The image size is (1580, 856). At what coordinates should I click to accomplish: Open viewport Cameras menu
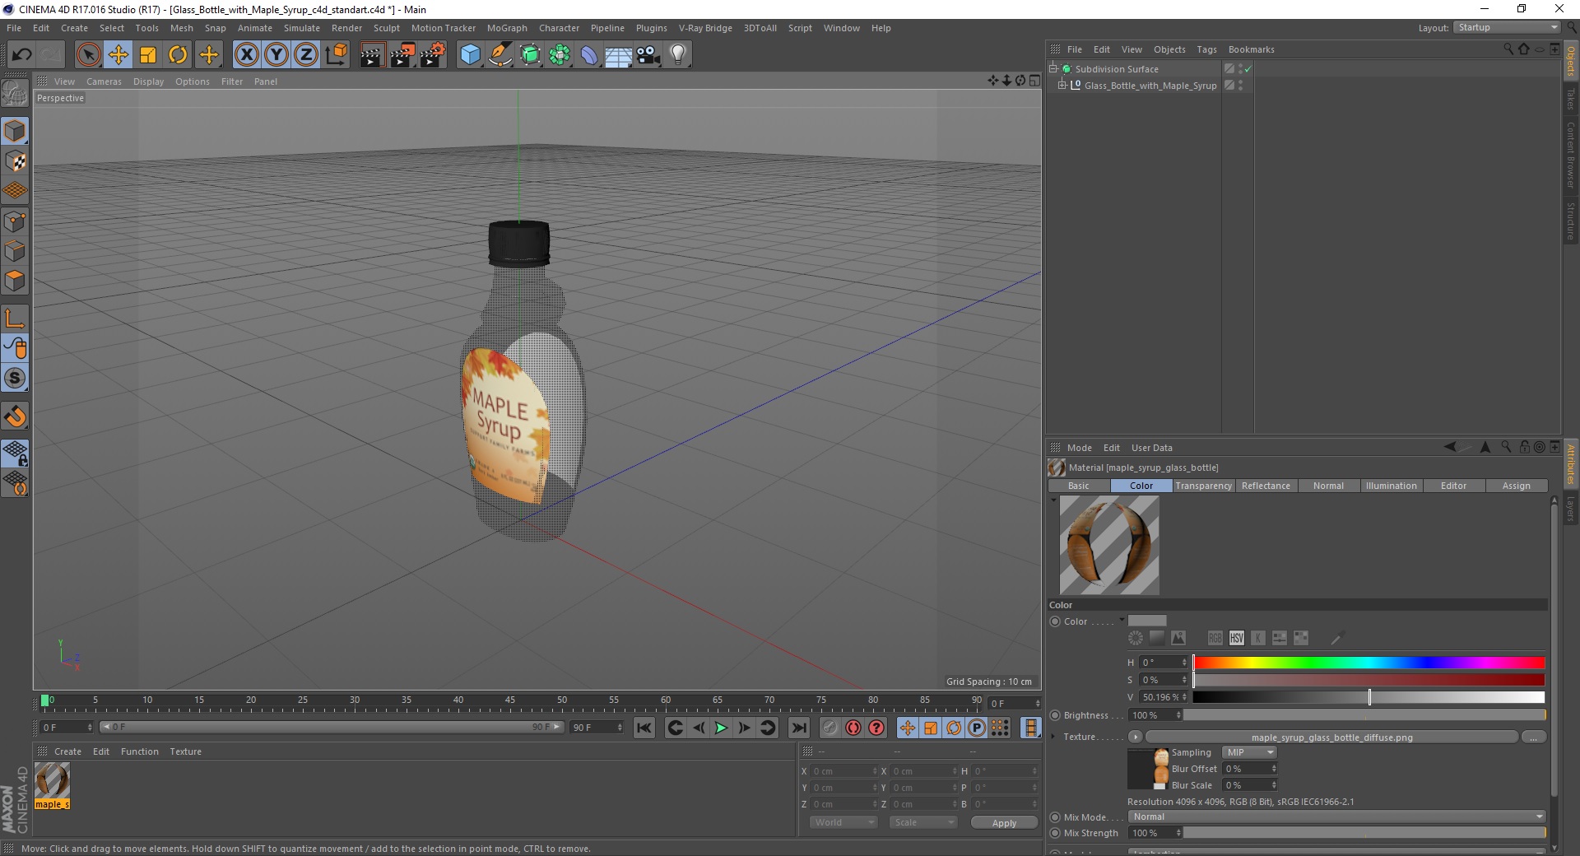104,81
